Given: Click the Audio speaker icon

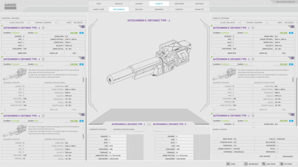Looking at the screenshot, I should pos(228,164).
